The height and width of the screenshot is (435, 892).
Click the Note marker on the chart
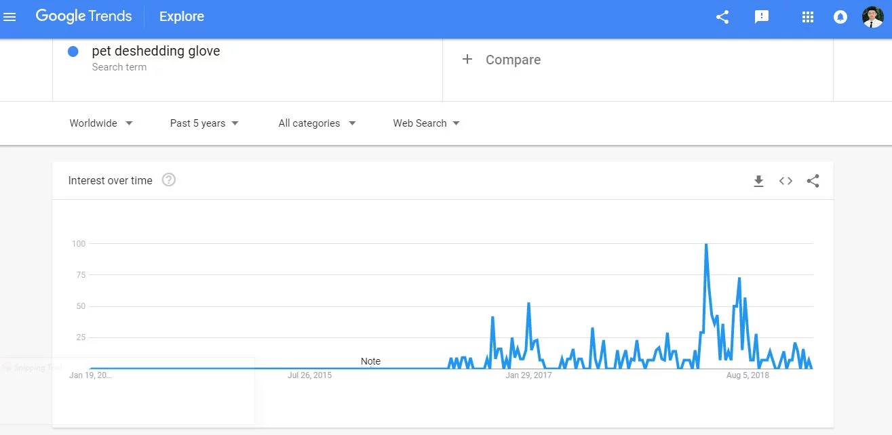370,361
